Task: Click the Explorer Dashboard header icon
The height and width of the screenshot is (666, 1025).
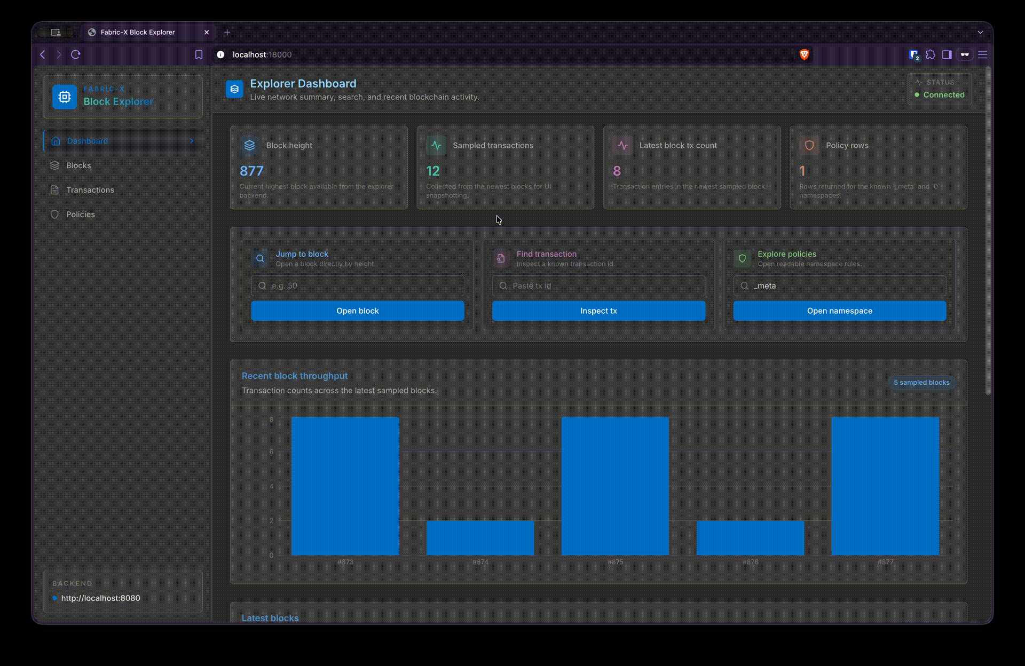Action: tap(234, 89)
